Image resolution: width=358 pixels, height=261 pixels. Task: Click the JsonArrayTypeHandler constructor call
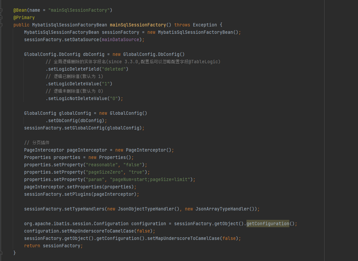click(x=222, y=209)
